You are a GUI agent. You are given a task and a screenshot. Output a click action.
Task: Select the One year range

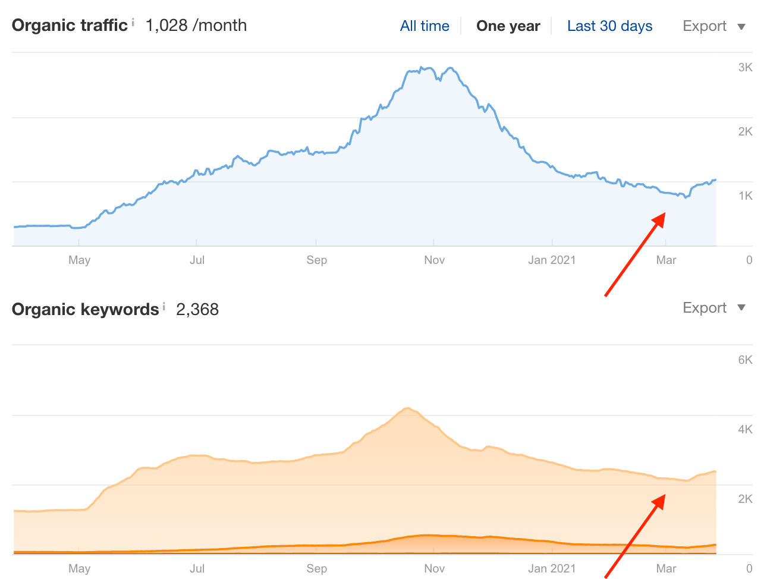click(x=508, y=26)
